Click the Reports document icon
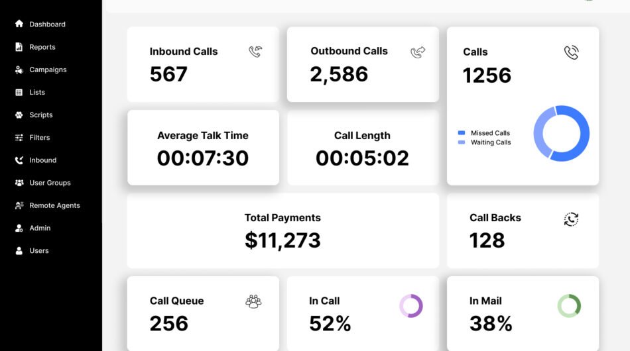630x351 pixels. [x=19, y=47]
